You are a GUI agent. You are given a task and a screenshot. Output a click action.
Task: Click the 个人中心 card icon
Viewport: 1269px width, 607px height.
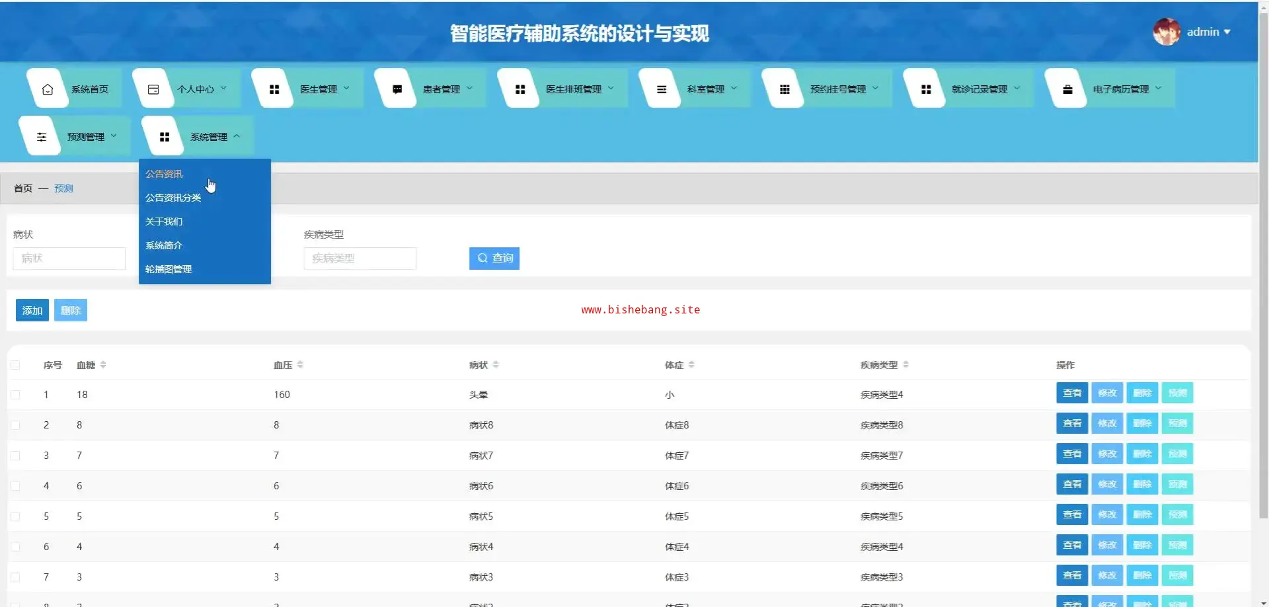pyautogui.click(x=153, y=89)
